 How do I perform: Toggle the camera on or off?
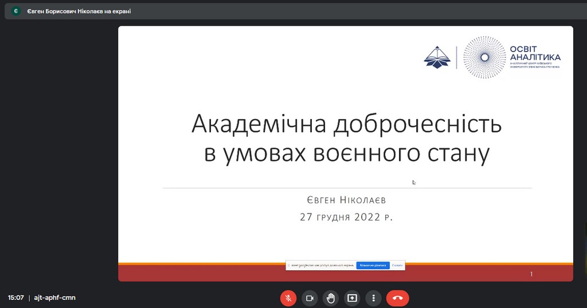[x=310, y=298]
